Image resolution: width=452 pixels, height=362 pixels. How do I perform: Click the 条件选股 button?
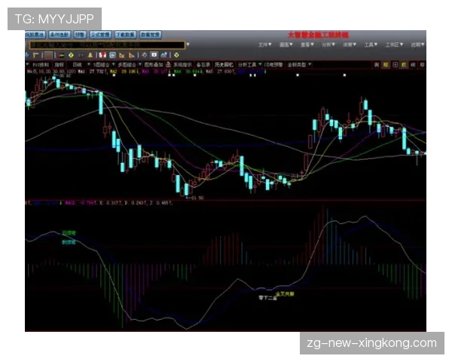60,35
